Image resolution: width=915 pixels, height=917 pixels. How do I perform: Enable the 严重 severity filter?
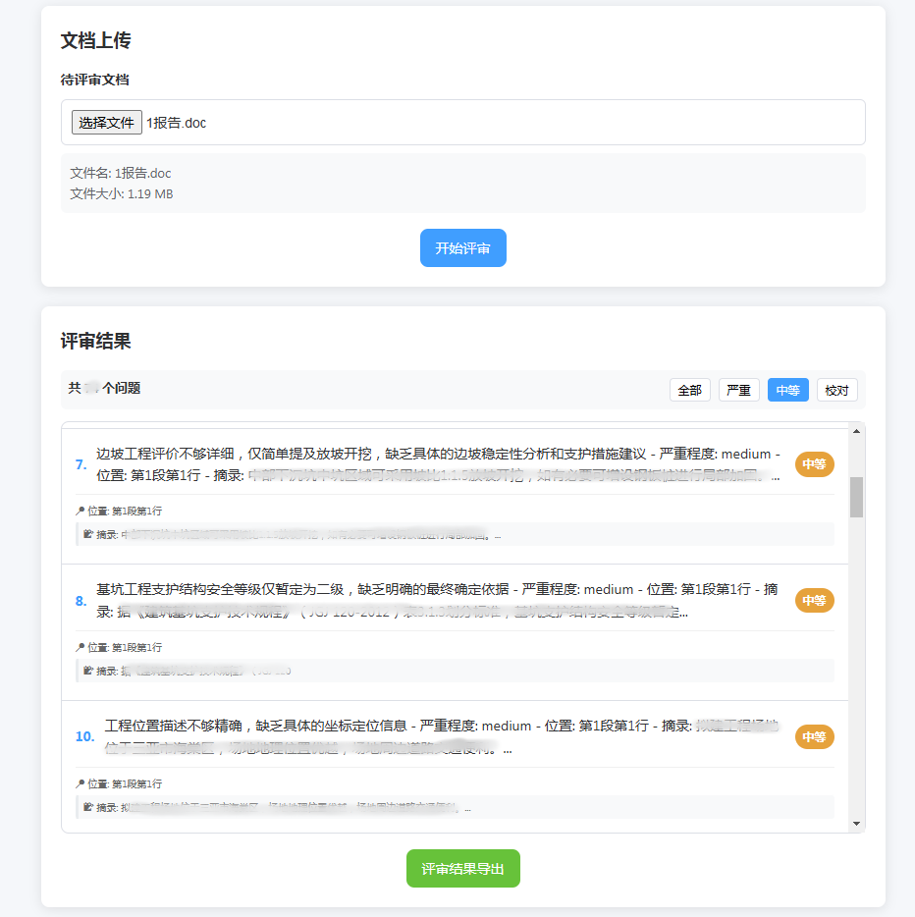click(738, 390)
